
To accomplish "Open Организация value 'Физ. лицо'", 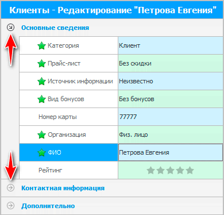I will pyautogui.click(x=171, y=135).
